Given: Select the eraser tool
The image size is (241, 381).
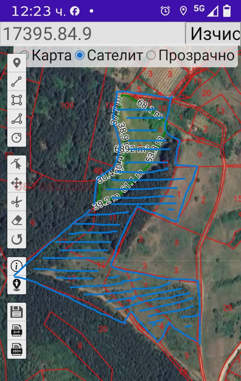Looking at the screenshot, I should tap(17, 220).
